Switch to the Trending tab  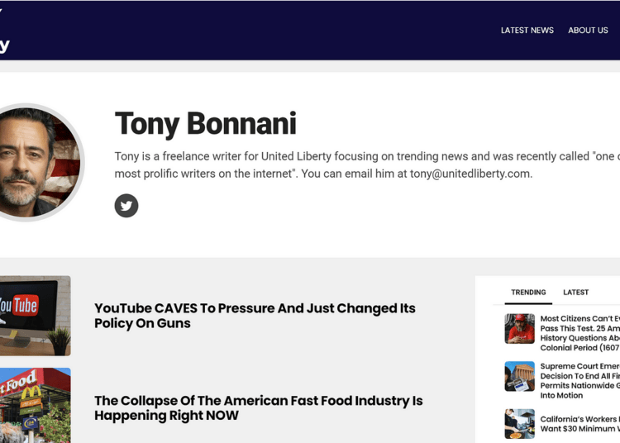[x=528, y=293]
